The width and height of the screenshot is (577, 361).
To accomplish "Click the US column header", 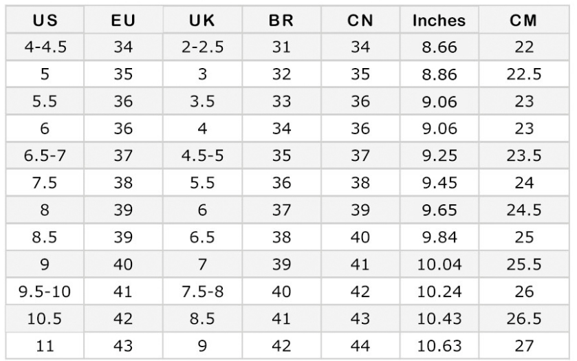I will [45, 21].
